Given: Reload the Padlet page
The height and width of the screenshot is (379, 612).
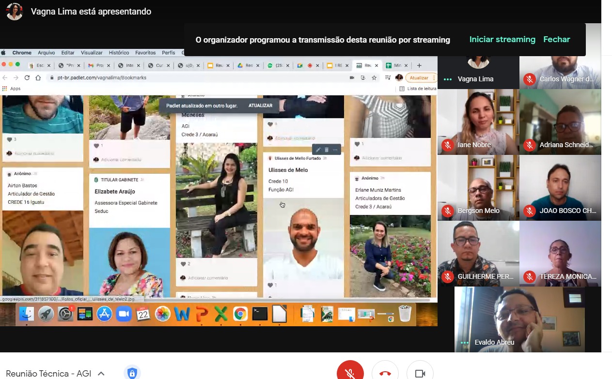Looking at the screenshot, I should [27, 77].
